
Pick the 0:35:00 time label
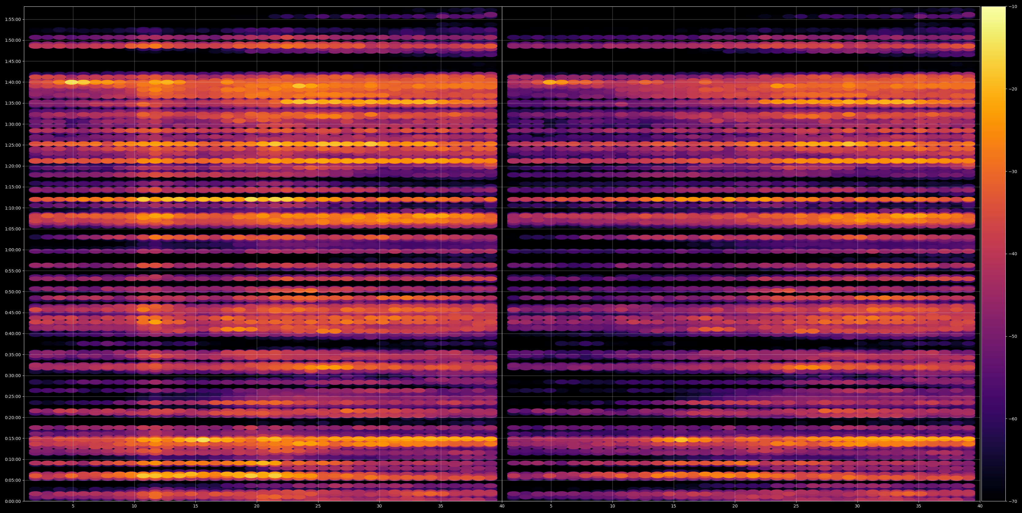click(x=13, y=355)
